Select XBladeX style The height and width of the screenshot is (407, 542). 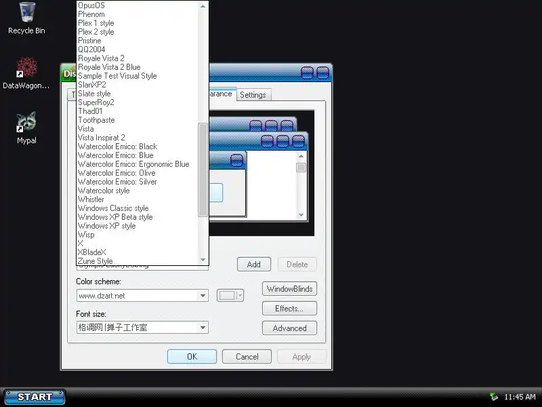tap(138, 252)
